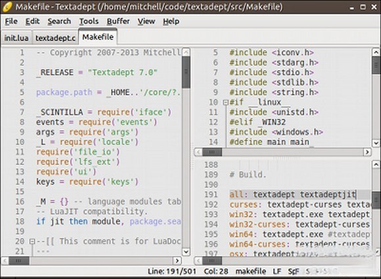Click the Copyright 2007-2013 comment line
Screen dimensions: 381x279
pos(108,53)
